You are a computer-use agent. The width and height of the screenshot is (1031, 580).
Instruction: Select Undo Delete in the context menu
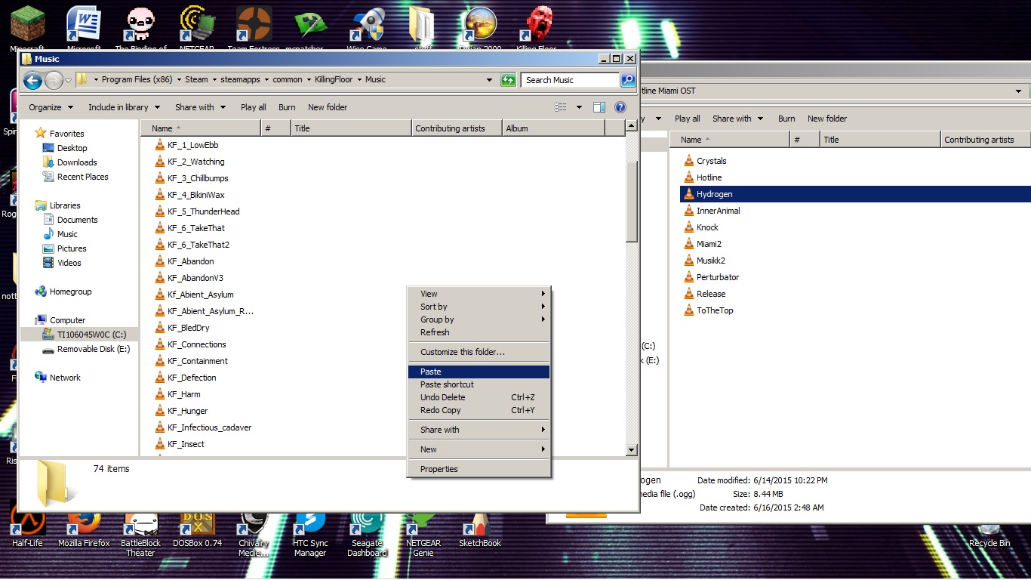(x=479, y=397)
